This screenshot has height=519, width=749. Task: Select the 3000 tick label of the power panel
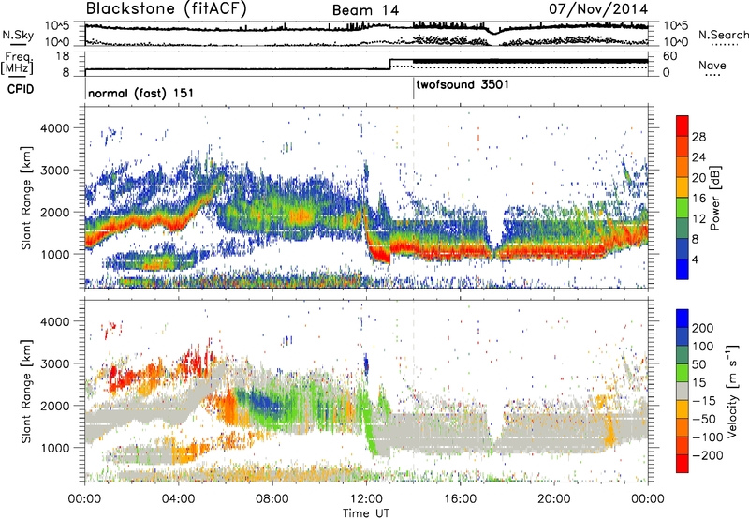[x=54, y=171]
